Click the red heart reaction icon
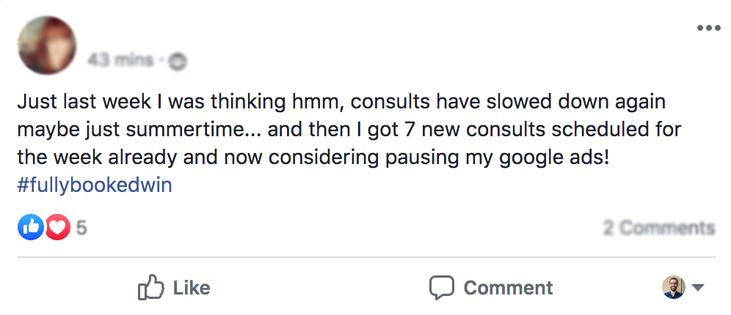731x315 pixels. click(57, 228)
